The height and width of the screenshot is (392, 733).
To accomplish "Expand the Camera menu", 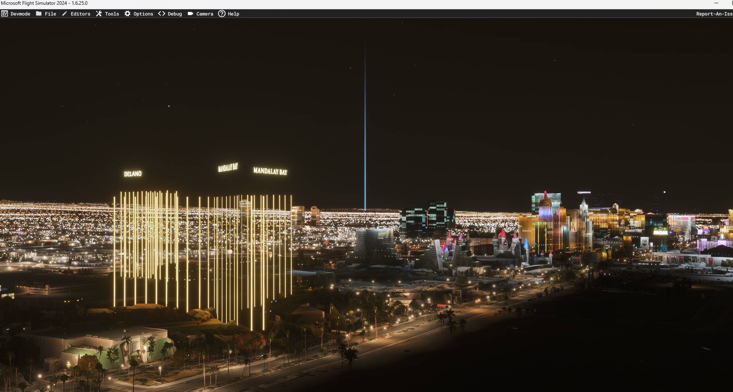I will pos(205,14).
